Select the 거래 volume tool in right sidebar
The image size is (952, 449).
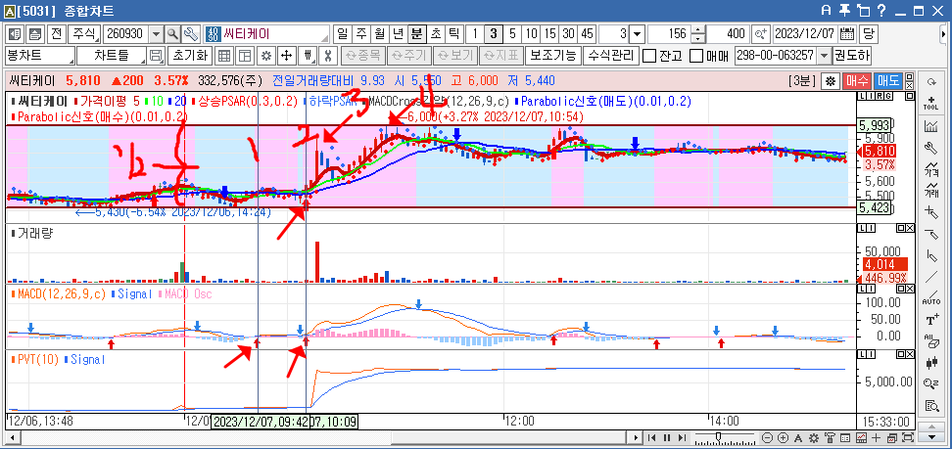click(x=930, y=191)
